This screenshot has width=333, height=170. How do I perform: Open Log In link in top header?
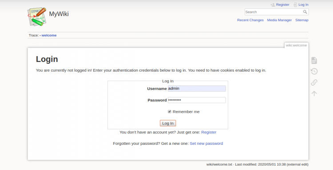[303, 5]
